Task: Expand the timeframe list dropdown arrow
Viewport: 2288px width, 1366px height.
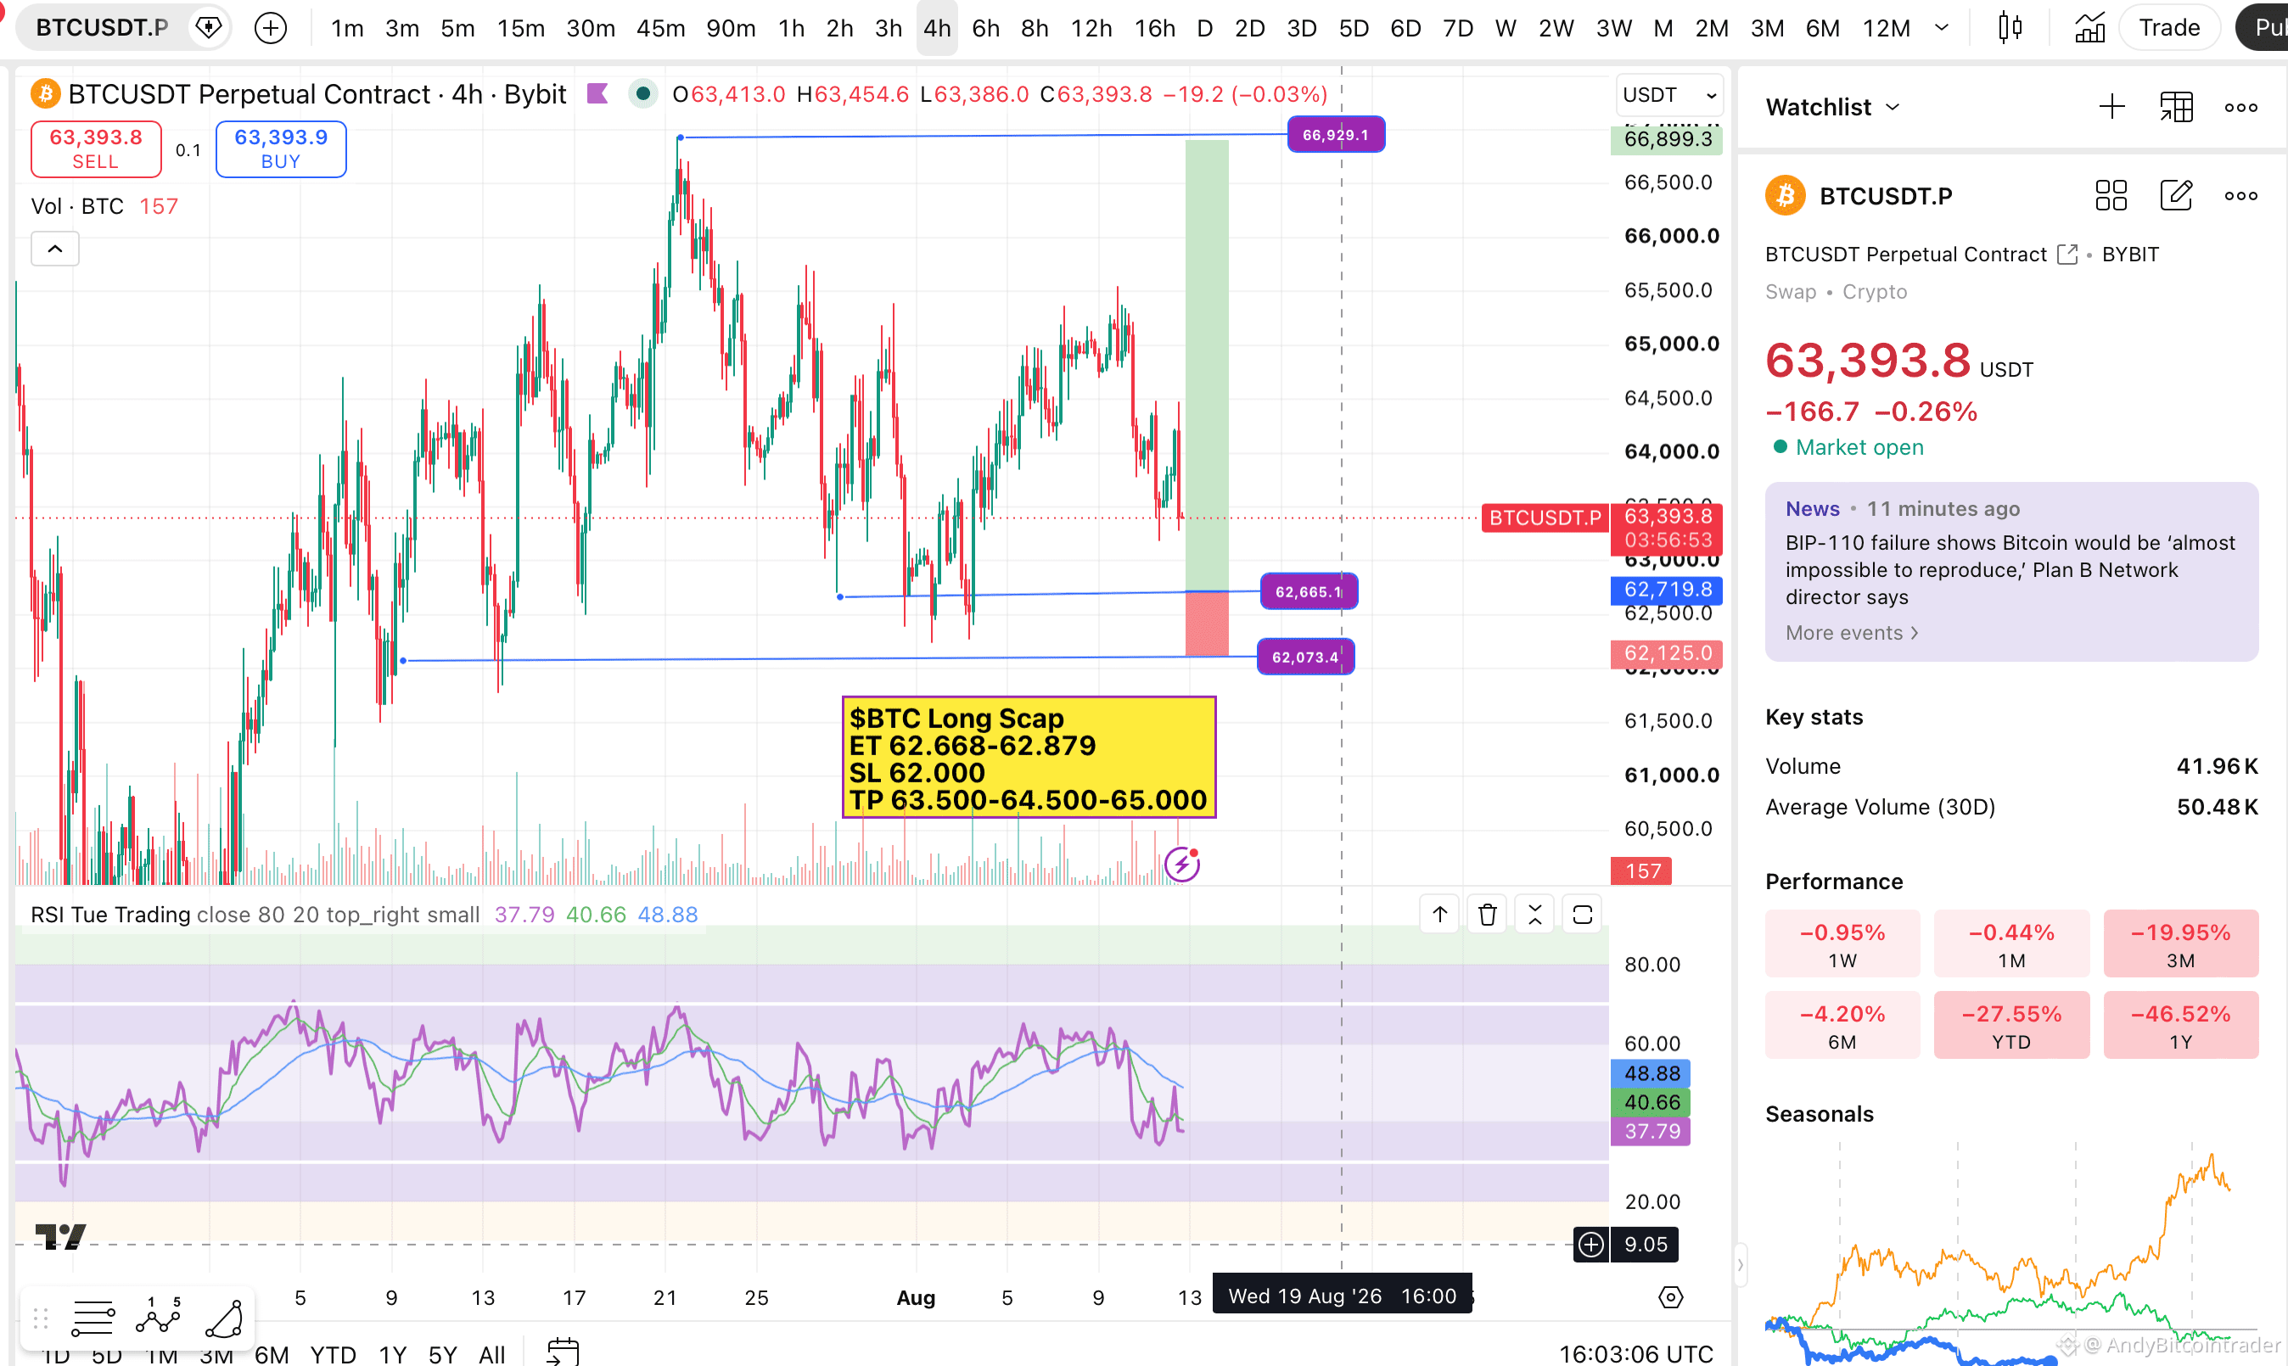Action: click(x=1942, y=29)
